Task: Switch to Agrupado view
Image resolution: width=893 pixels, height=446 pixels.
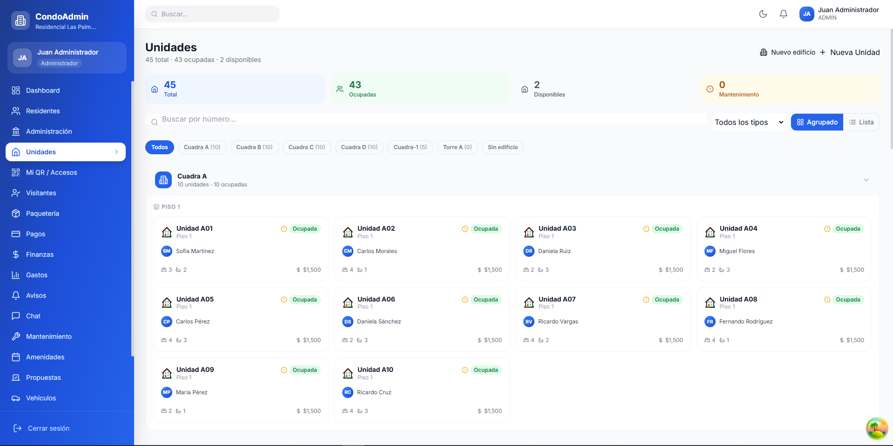Action: 817,122
